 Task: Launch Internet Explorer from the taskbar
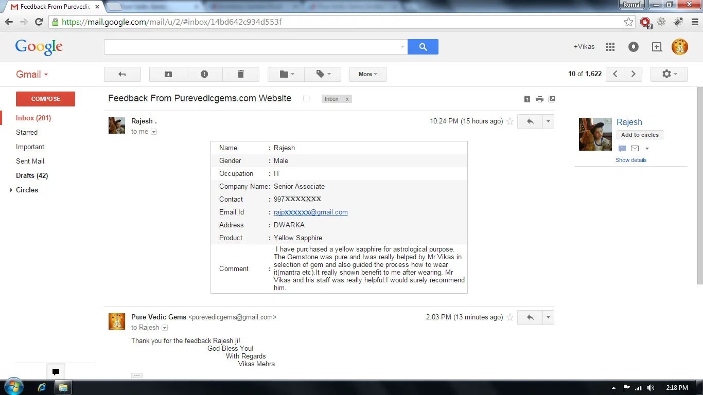tap(42, 387)
